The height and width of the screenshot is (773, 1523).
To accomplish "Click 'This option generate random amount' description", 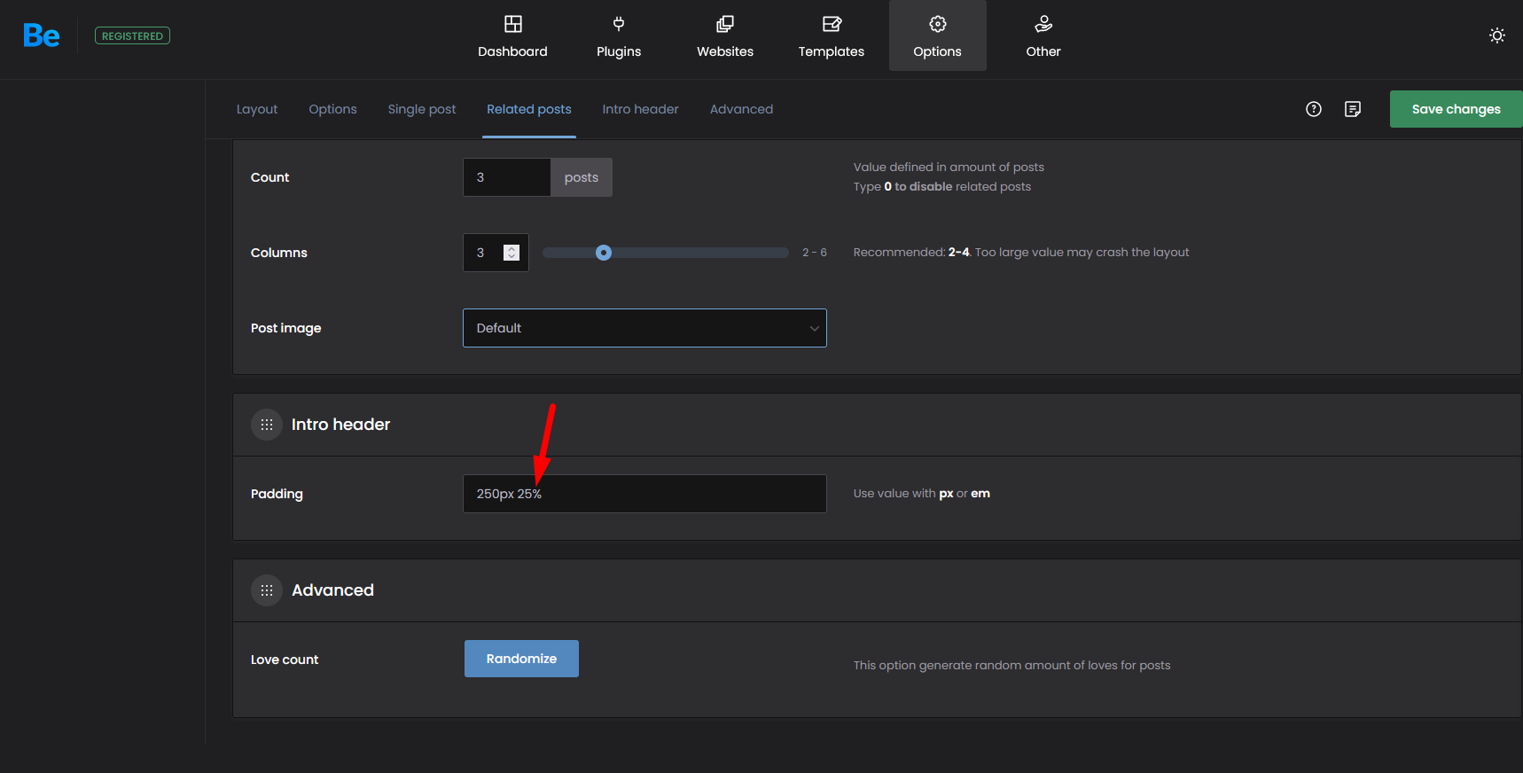I will tap(1011, 665).
